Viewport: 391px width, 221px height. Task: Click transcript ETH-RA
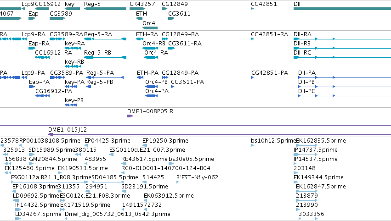(147, 34)
